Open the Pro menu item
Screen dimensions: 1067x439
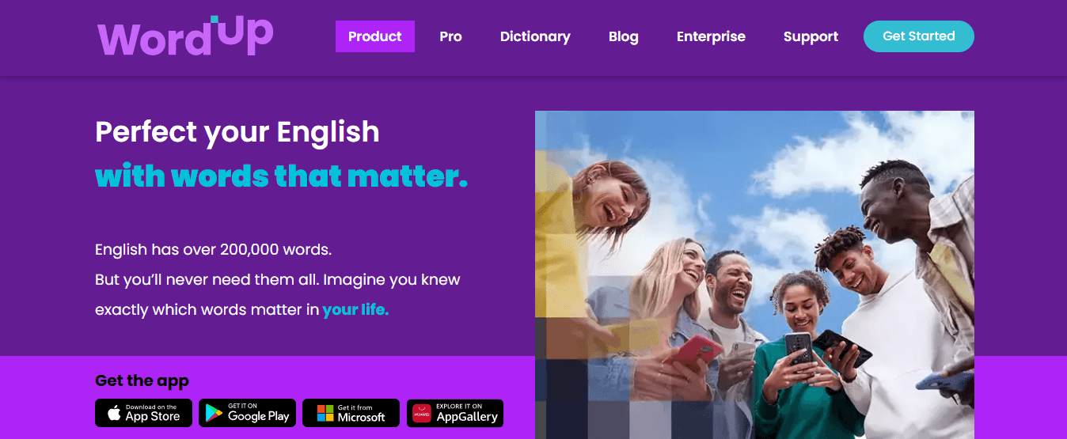tap(450, 36)
